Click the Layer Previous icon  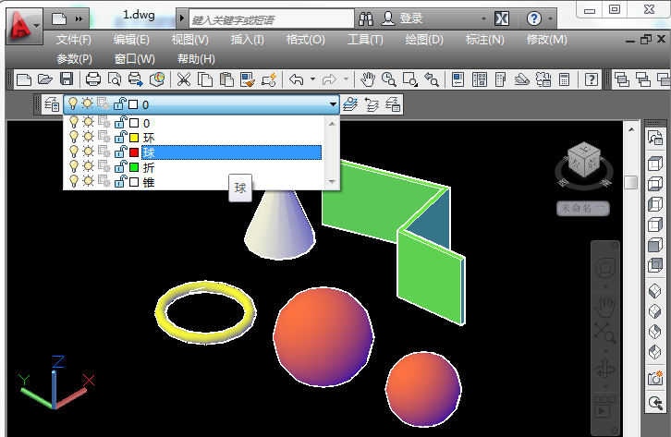coord(372,104)
